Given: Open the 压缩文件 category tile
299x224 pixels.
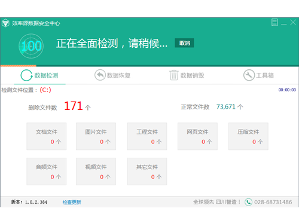Looking at the screenshot, I should pyautogui.click(x=248, y=136).
